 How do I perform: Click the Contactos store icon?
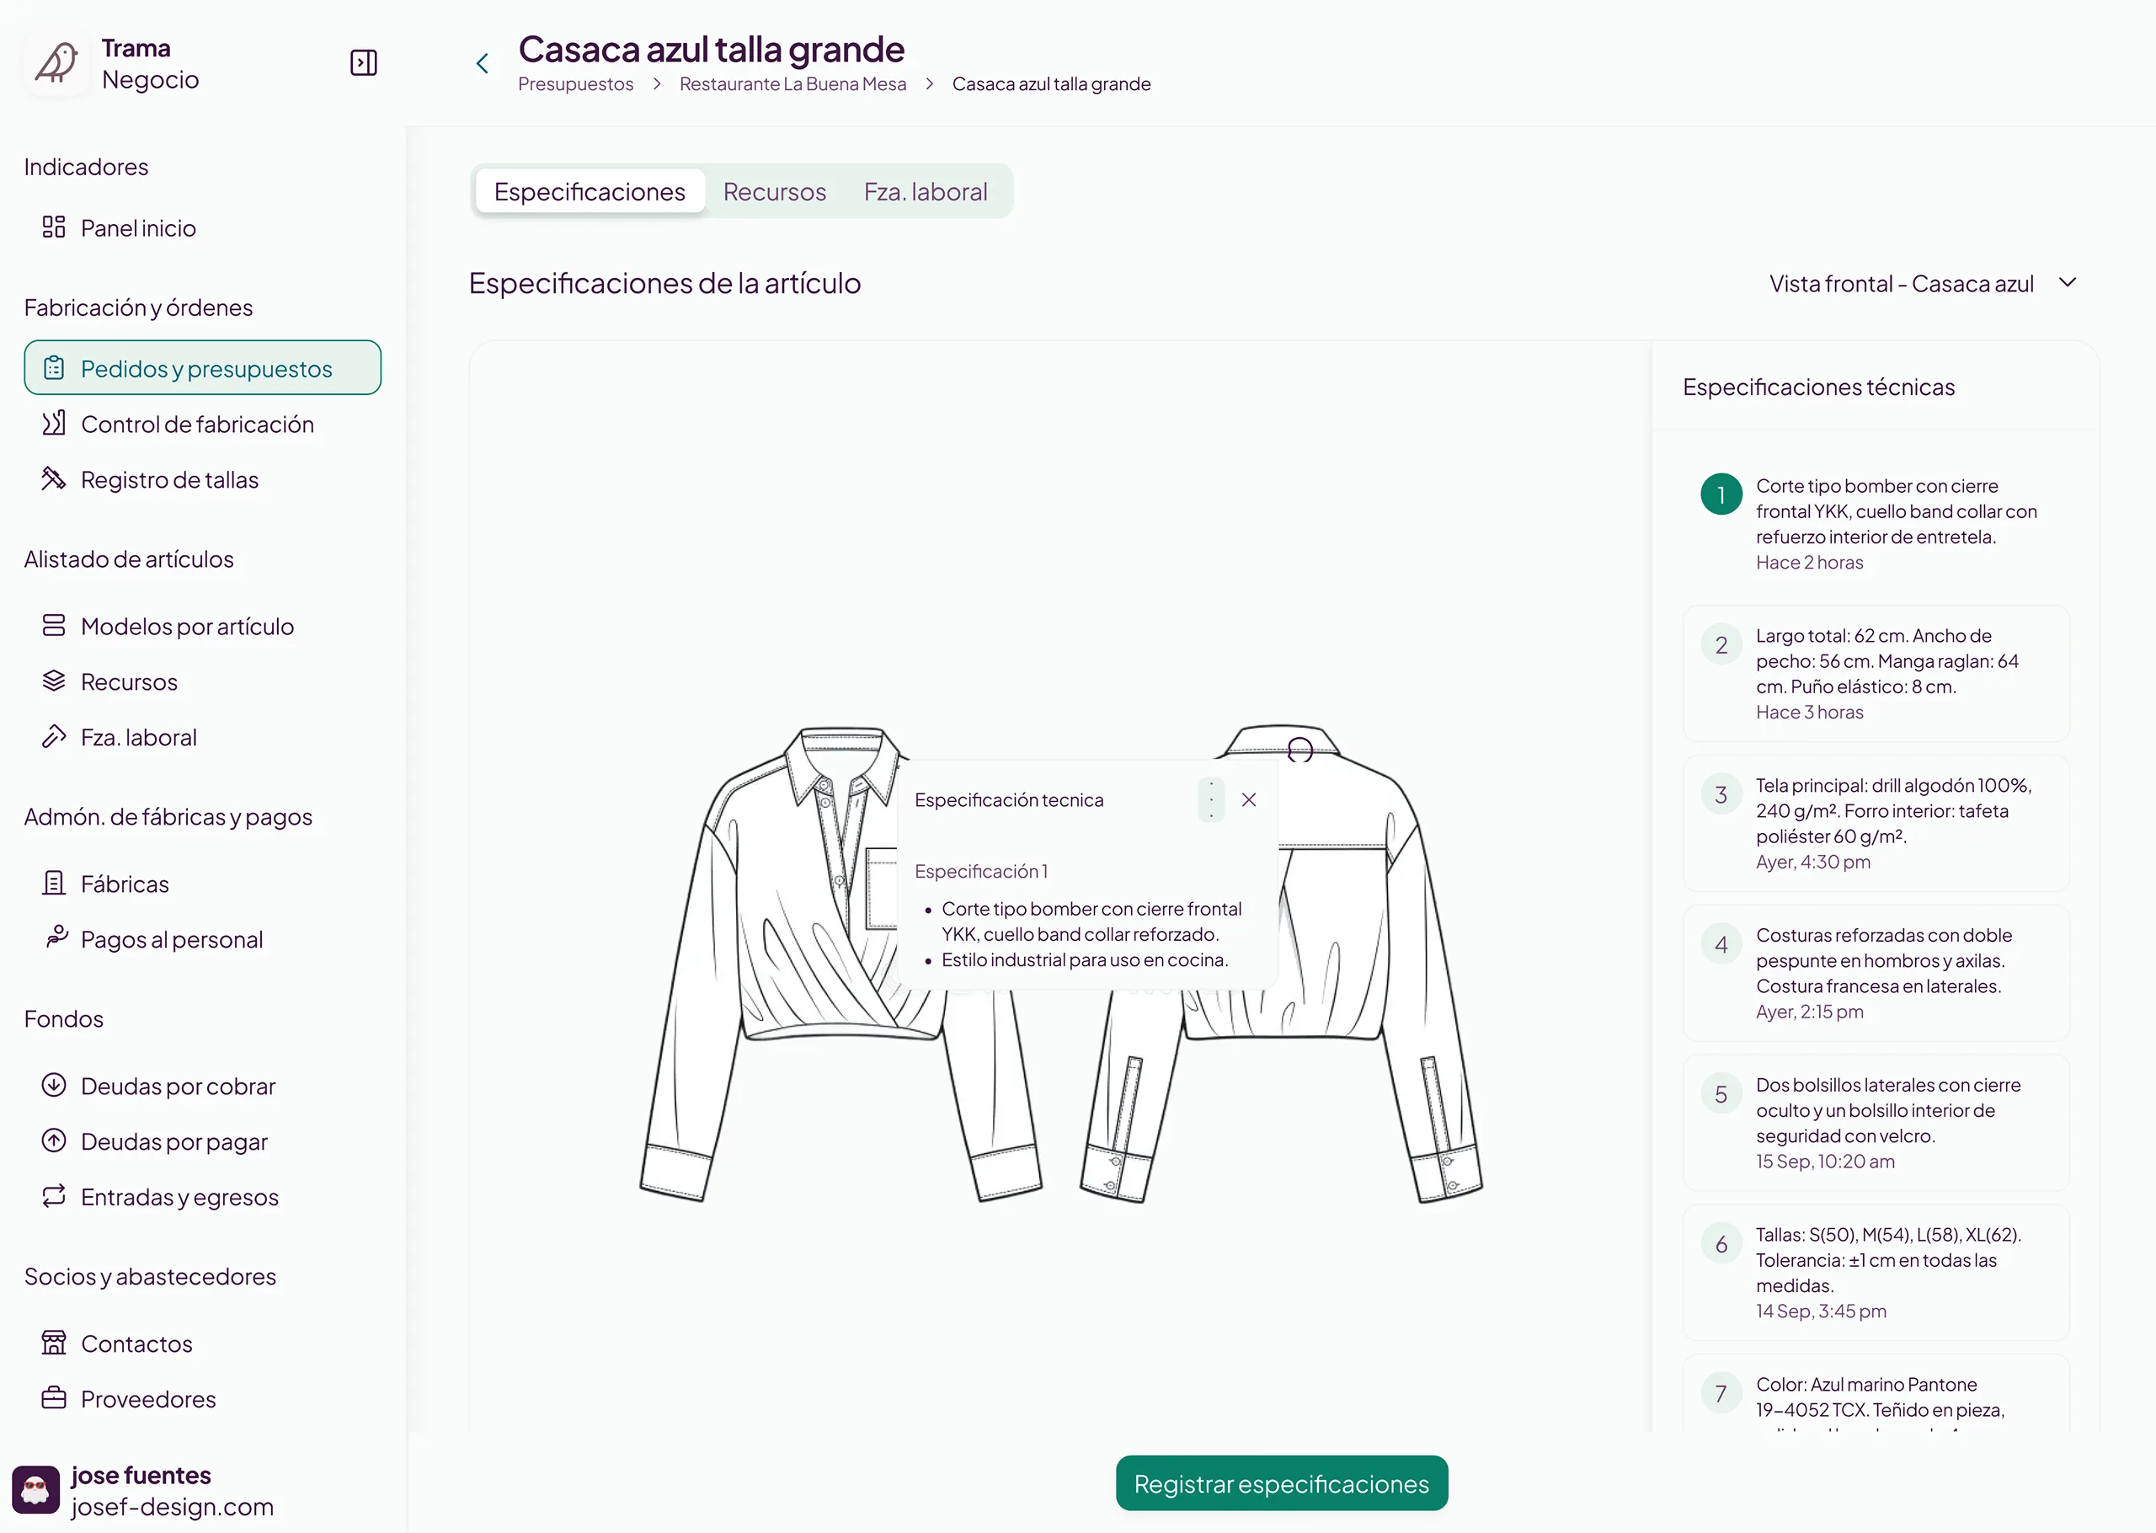(54, 1343)
